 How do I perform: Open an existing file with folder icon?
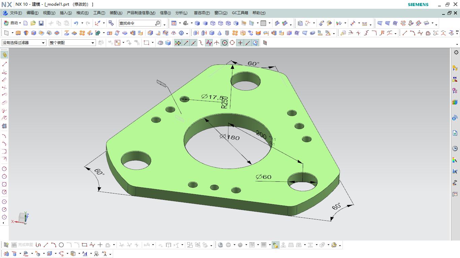click(x=33, y=23)
